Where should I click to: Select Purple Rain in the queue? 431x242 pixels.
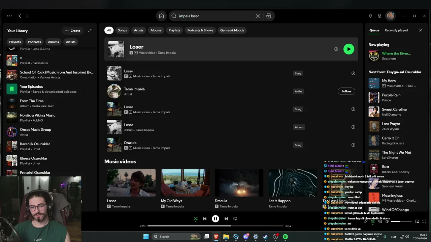pos(395,97)
